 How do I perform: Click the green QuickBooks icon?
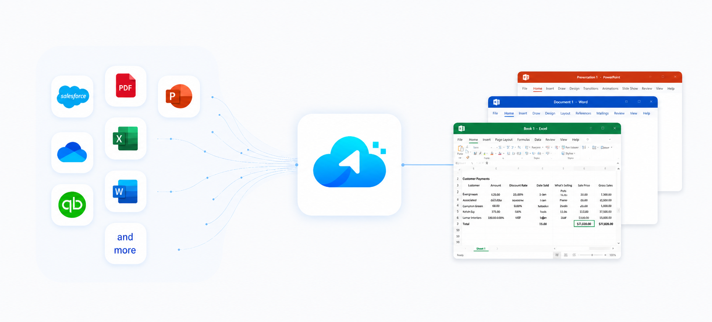(x=72, y=205)
